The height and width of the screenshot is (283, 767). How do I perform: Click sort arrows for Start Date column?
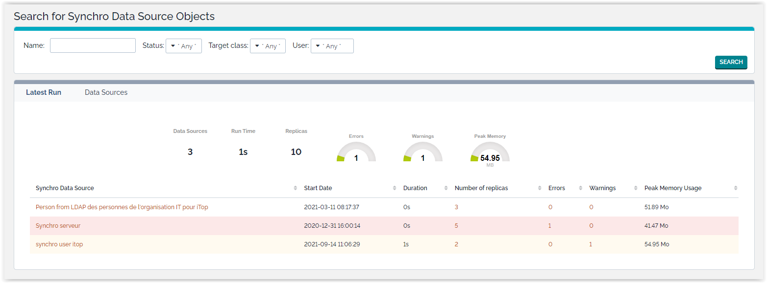tap(395, 188)
